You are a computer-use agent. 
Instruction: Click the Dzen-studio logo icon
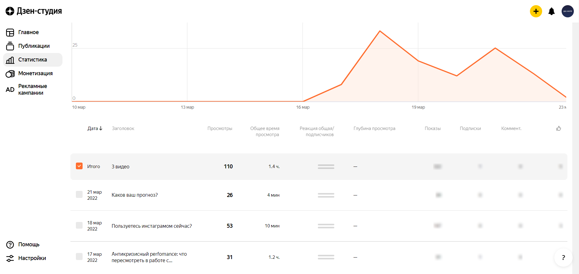pyautogui.click(x=10, y=11)
